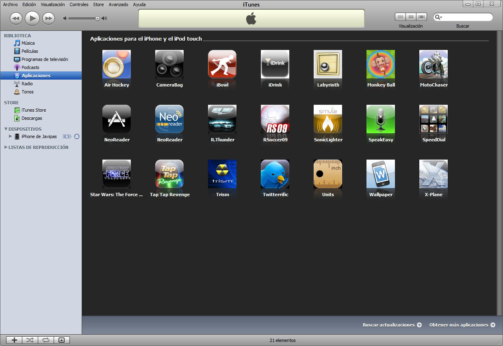Choose the Labyrinth app icon
Image resolution: width=503 pixels, height=346 pixels.
pyautogui.click(x=328, y=64)
